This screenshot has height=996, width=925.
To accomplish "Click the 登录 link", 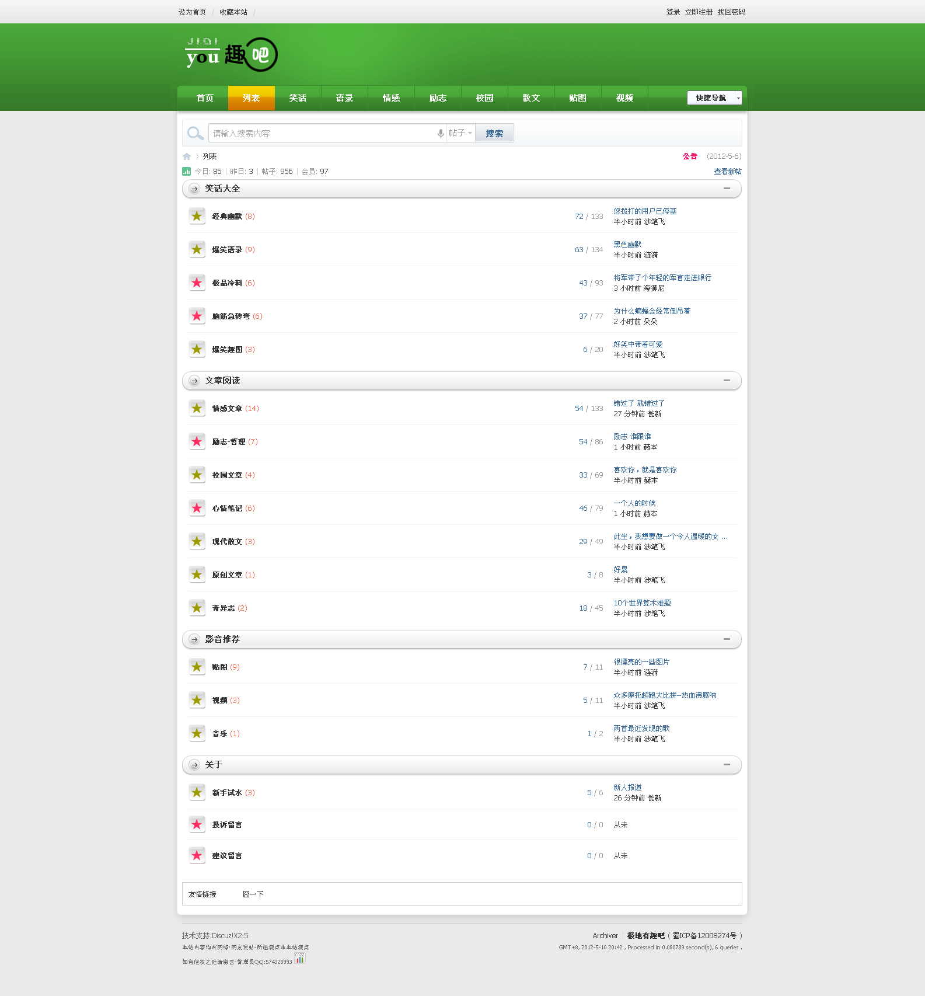I will tap(673, 12).
